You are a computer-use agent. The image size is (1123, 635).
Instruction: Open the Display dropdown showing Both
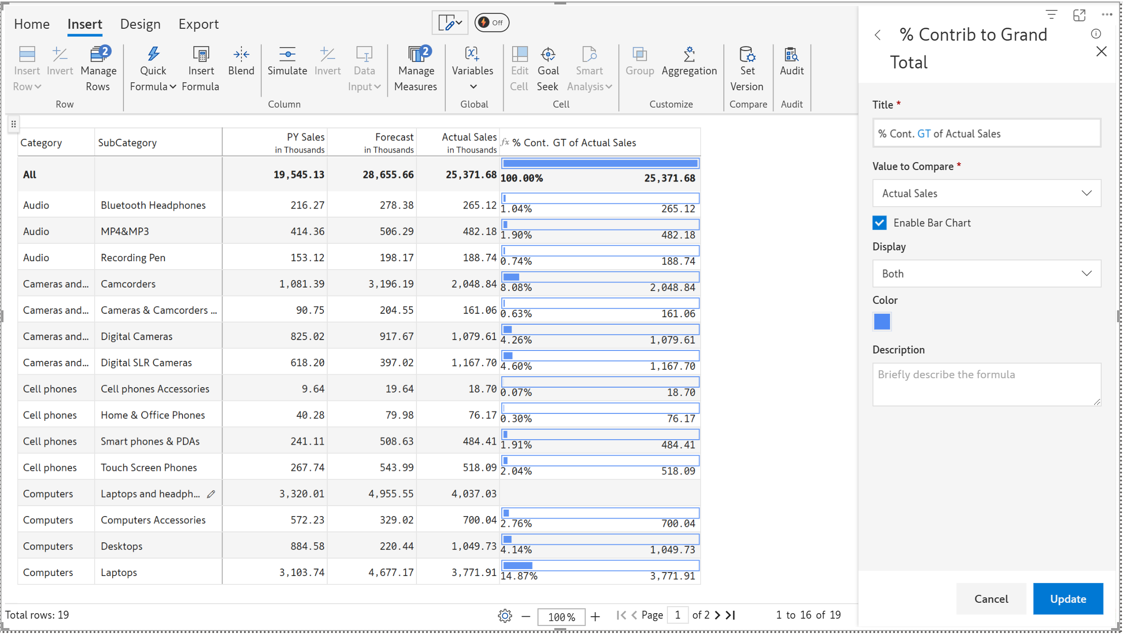[x=986, y=274]
